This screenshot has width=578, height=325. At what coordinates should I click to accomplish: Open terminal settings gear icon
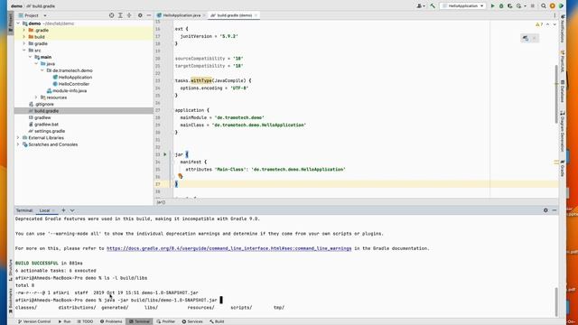545,210
